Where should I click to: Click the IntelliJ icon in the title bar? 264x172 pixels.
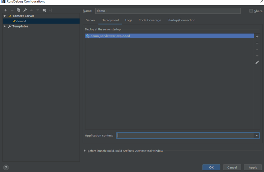pos(3,2)
